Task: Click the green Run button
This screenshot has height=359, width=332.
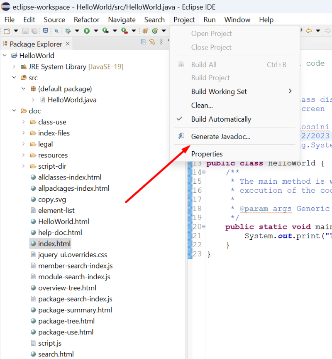Action: [x=87, y=31]
